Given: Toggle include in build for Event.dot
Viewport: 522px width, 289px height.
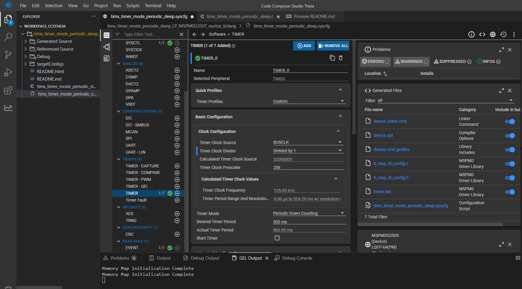Looking at the screenshot, I should coord(510,192).
